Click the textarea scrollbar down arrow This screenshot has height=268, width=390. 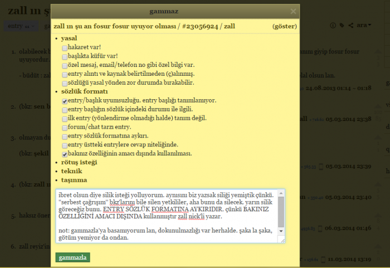[281, 231]
